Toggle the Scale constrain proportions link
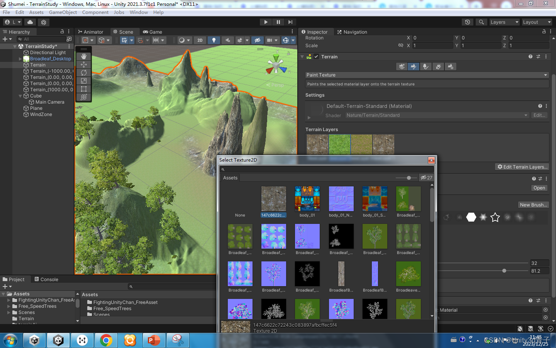 (401, 46)
